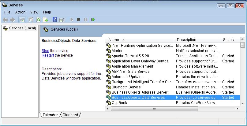Click the horizontal scrollbar right arrow
This screenshot has height=126, width=247.
coord(238,109)
